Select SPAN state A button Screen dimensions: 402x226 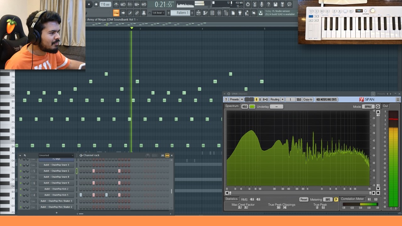pos(256,100)
